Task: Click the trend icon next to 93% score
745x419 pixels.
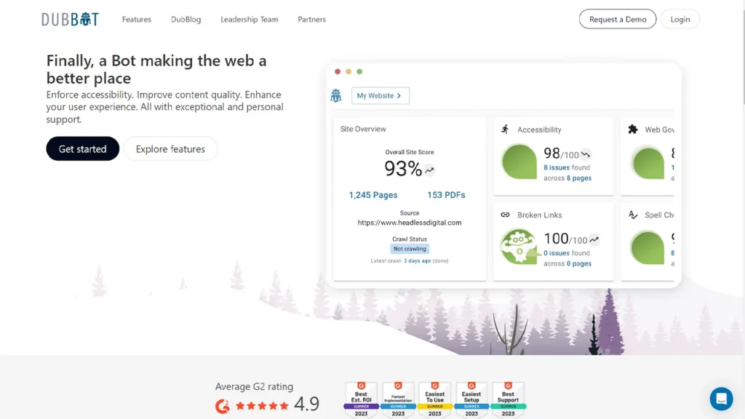Action: click(430, 170)
